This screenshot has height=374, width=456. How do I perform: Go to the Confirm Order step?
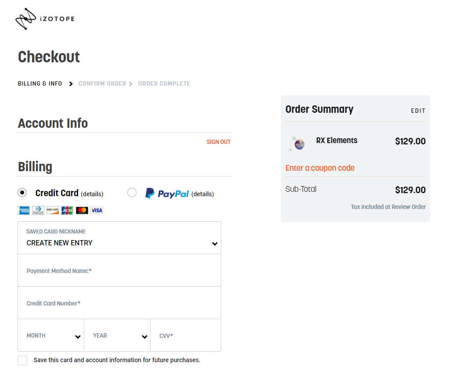pos(102,83)
